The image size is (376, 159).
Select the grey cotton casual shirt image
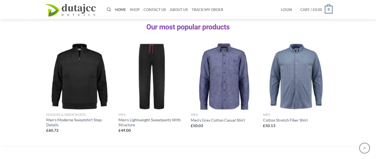tap(224, 76)
